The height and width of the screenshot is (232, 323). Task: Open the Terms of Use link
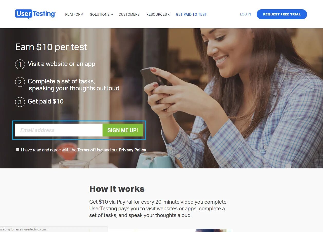pyautogui.click(x=90, y=150)
